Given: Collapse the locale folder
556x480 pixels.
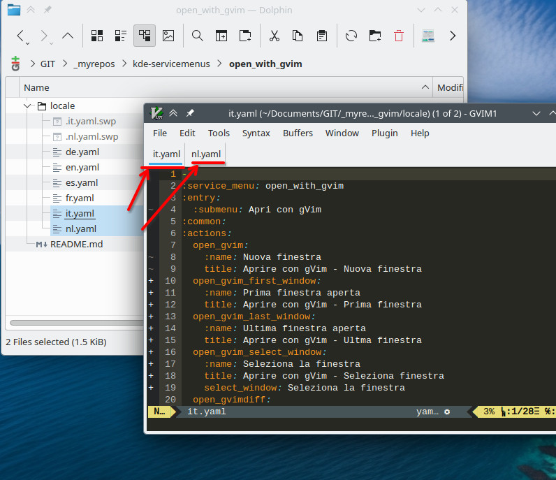Looking at the screenshot, I should (27, 106).
